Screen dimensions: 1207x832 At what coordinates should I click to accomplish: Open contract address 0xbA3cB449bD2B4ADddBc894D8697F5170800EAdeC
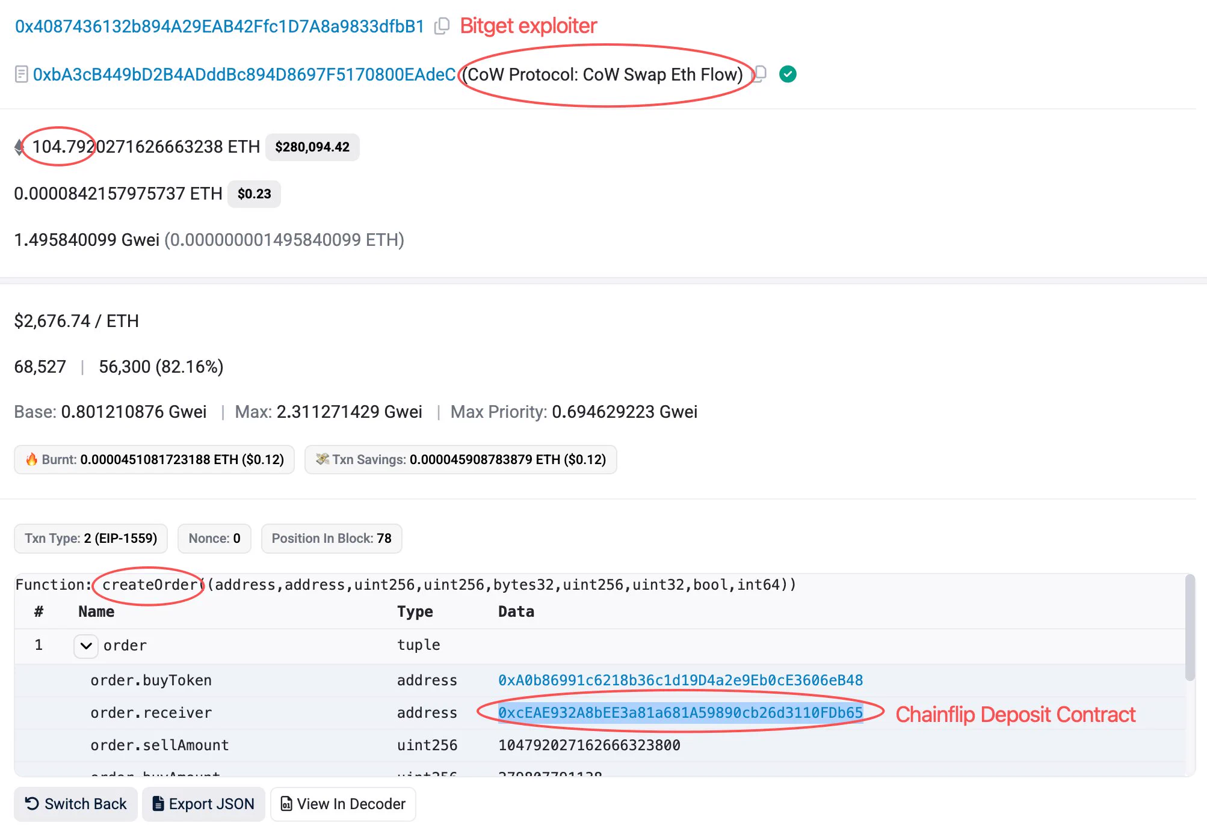[x=244, y=75]
